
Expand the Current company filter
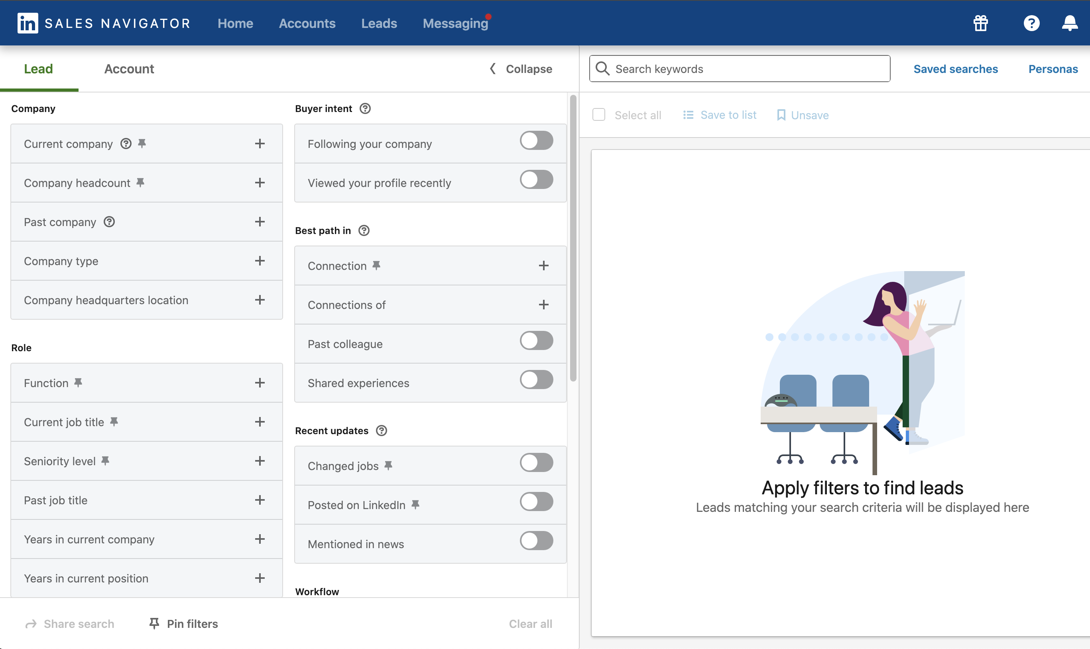[x=259, y=142]
